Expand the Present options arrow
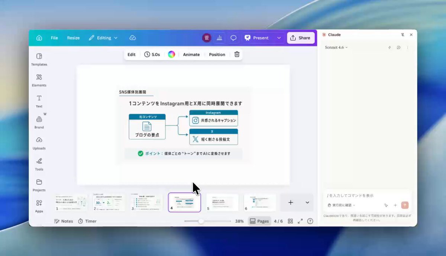Screen dimensions: 446x256 pos(279,38)
